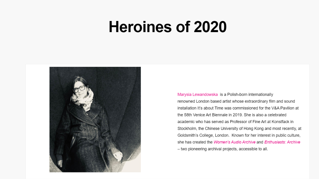Open the Marysia Lewandowska link
Screen dimensions: 319x179
(198, 94)
